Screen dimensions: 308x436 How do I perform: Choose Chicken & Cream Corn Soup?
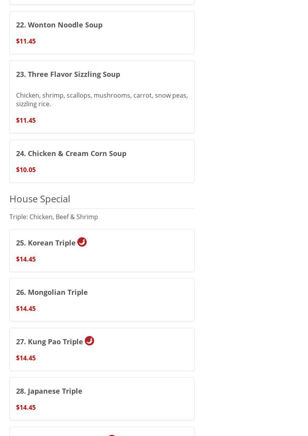tap(71, 153)
